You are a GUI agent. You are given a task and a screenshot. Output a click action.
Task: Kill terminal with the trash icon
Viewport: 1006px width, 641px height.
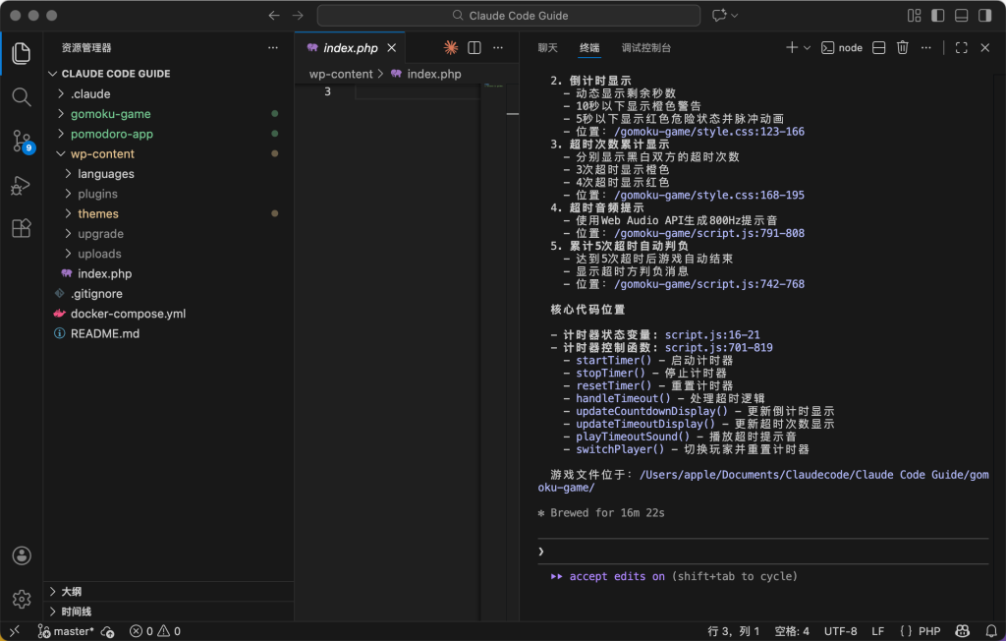pos(902,47)
